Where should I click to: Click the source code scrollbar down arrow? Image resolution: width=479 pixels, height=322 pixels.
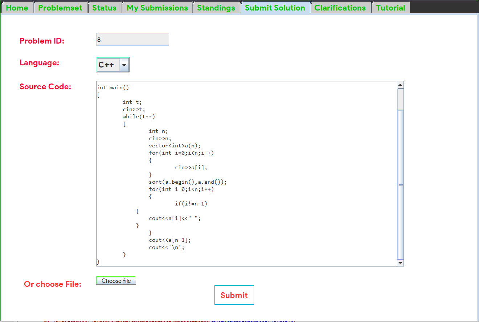[401, 262]
